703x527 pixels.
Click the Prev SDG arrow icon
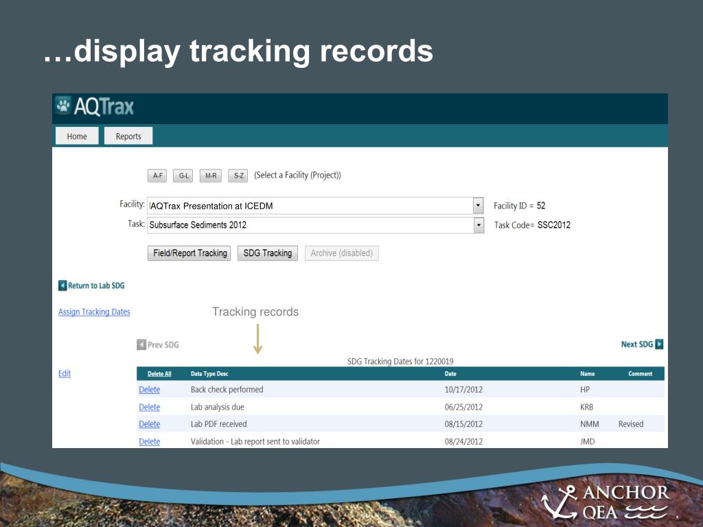pyautogui.click(x=141, y=344)
